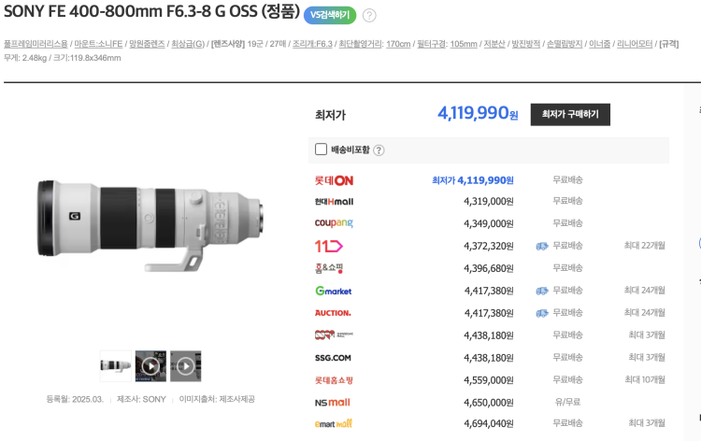Open the 170cm minimum focus distance link
This screenshot has height=441, width=701.
coord(398,44)
